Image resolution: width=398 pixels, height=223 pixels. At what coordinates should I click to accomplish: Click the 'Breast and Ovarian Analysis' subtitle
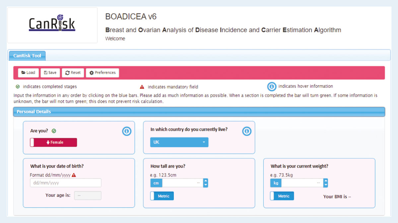223,30
